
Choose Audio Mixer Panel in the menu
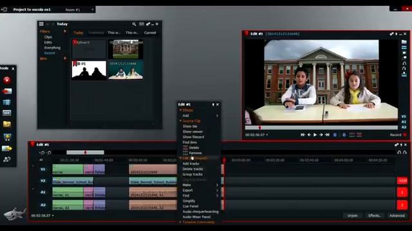(x=196, y=217)
